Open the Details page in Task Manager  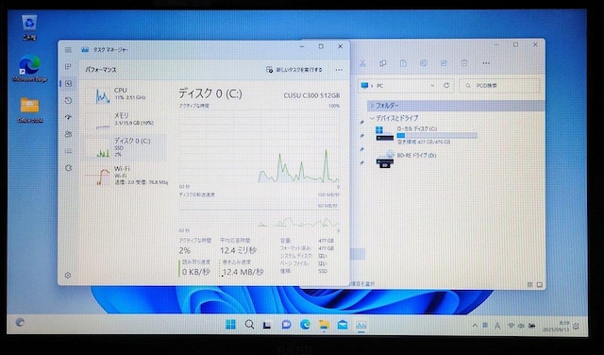coord(68,151)
